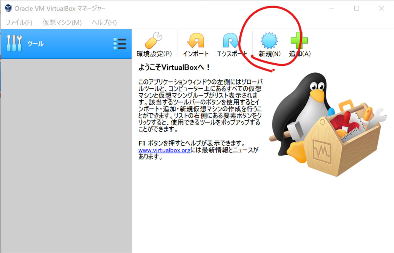Click the empty virtual machine list area

click(x=66, y=147)
